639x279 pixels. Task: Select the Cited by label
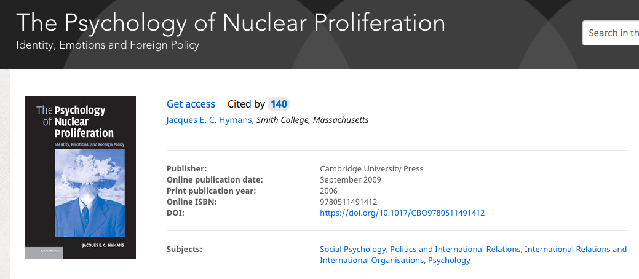[x=246, y=104]
